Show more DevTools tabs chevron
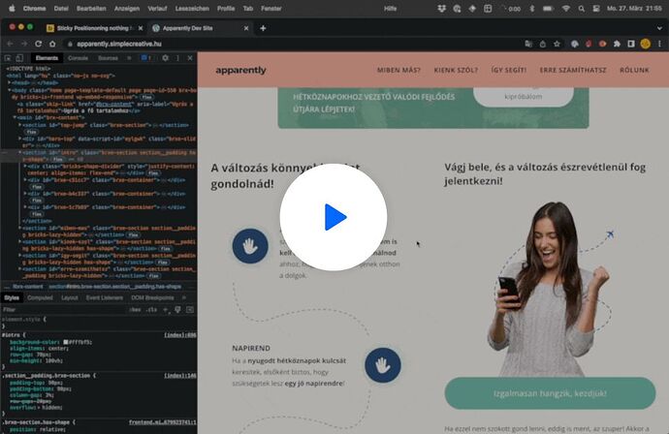 [129, 58]
